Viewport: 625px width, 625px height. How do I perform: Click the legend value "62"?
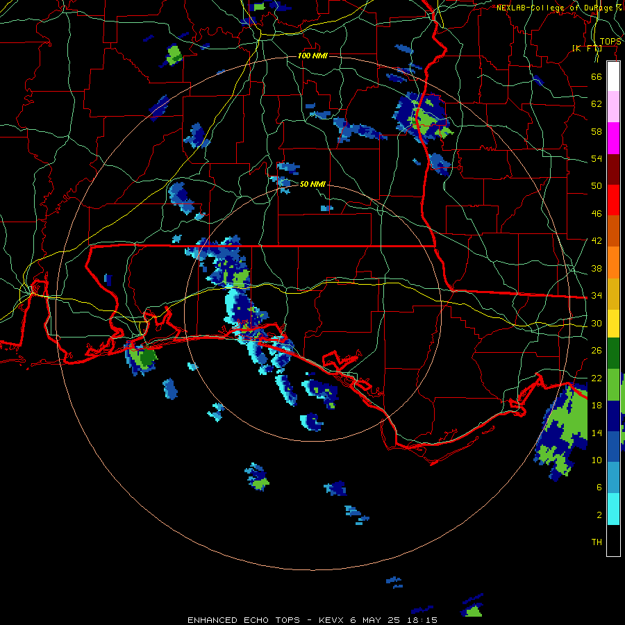click(597, 104)
